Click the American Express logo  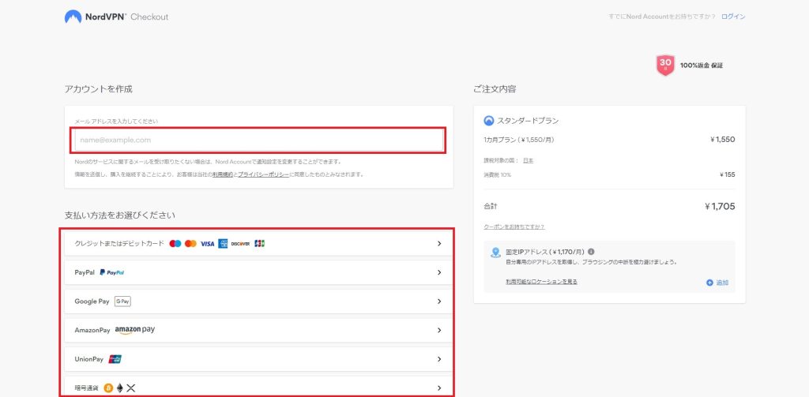pyautogui.click(x=223, y=243)
